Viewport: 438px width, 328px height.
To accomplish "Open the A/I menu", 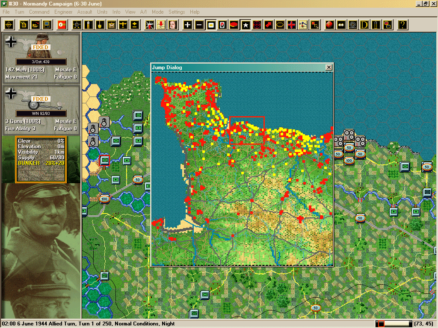I will pos(143,12).
